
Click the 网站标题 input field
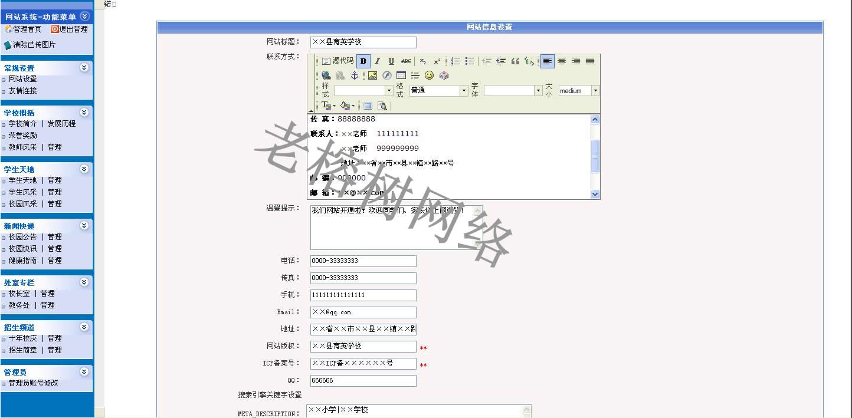coord(363,42)
